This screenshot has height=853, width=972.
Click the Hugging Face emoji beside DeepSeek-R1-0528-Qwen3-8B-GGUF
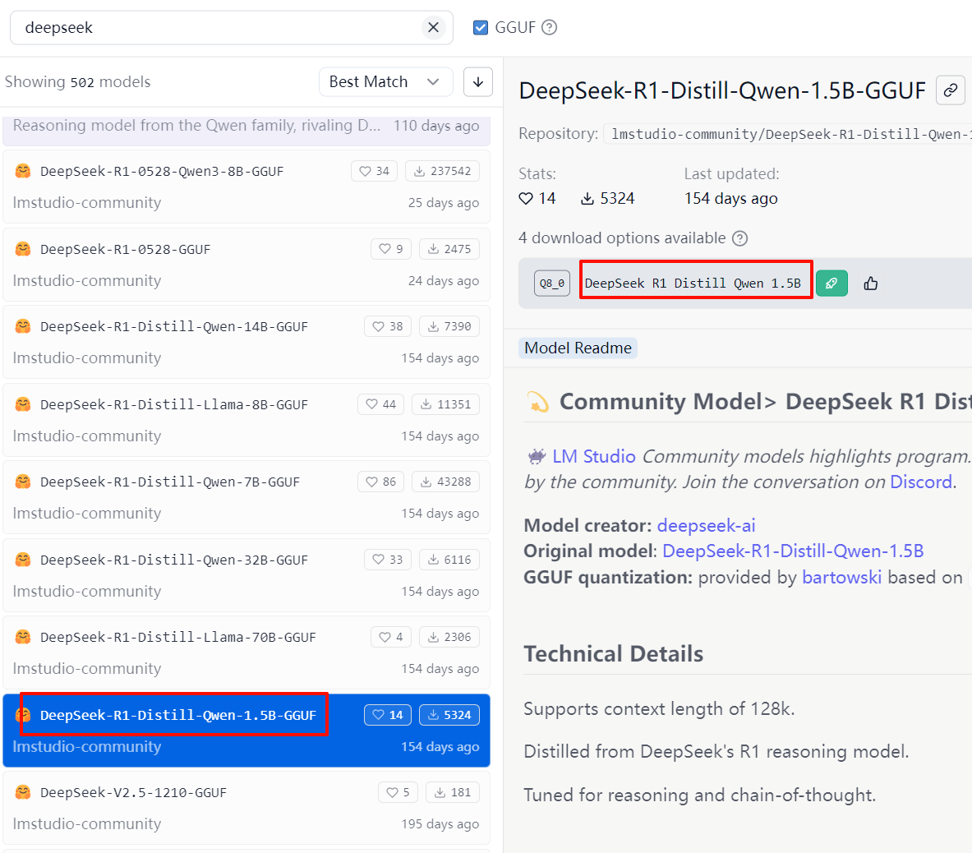click(x=23, y=171)
